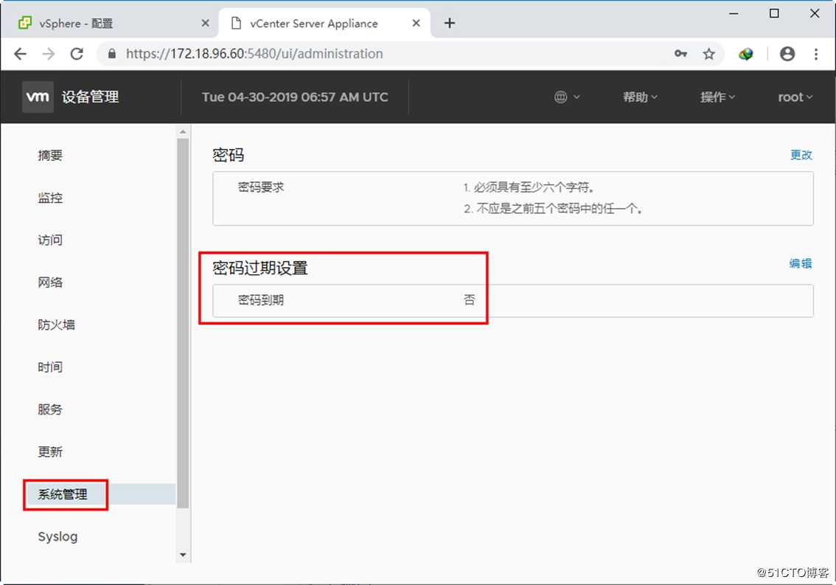Click the date time text in header

click(x=295, y=97)
